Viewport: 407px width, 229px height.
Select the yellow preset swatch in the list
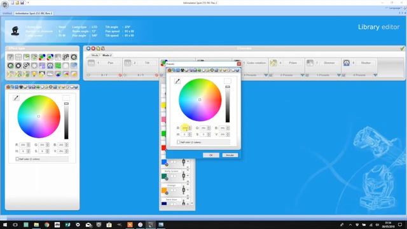click(163, 105)
